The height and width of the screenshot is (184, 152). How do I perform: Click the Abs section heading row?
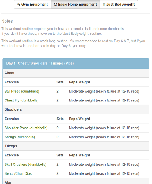click(x=76, y=182)
